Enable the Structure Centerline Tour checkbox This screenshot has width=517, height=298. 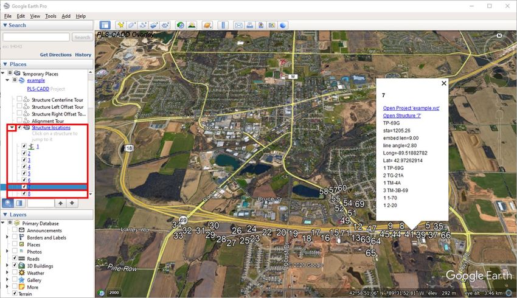tap(19, 99)
